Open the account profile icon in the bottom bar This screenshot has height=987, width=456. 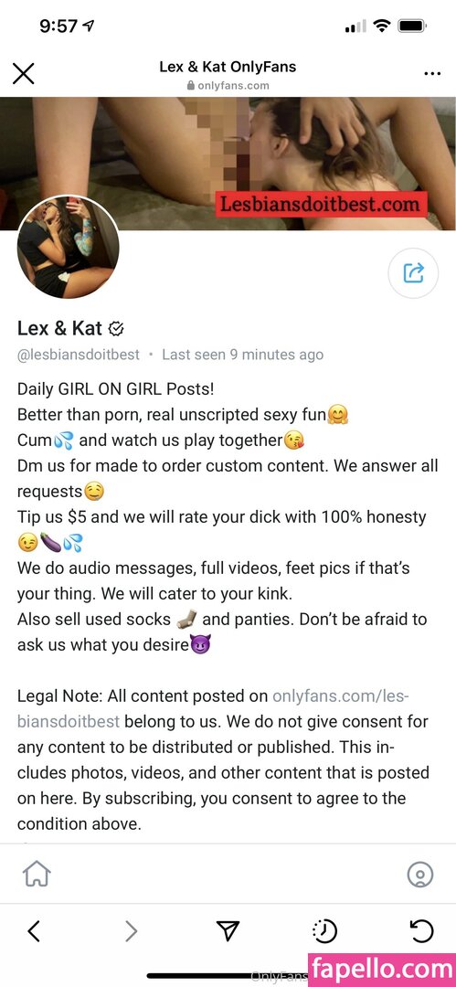tap(420, 875)
